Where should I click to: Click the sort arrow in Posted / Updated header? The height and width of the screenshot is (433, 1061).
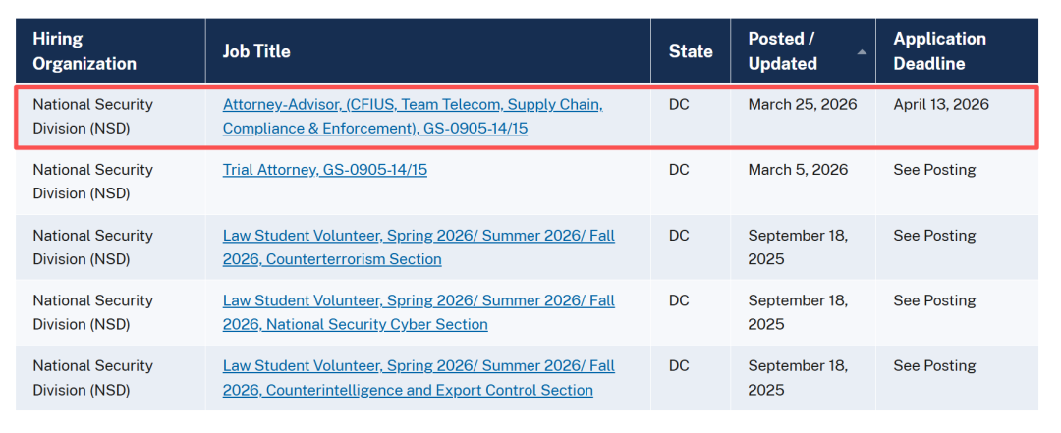(x=862, y=52)
